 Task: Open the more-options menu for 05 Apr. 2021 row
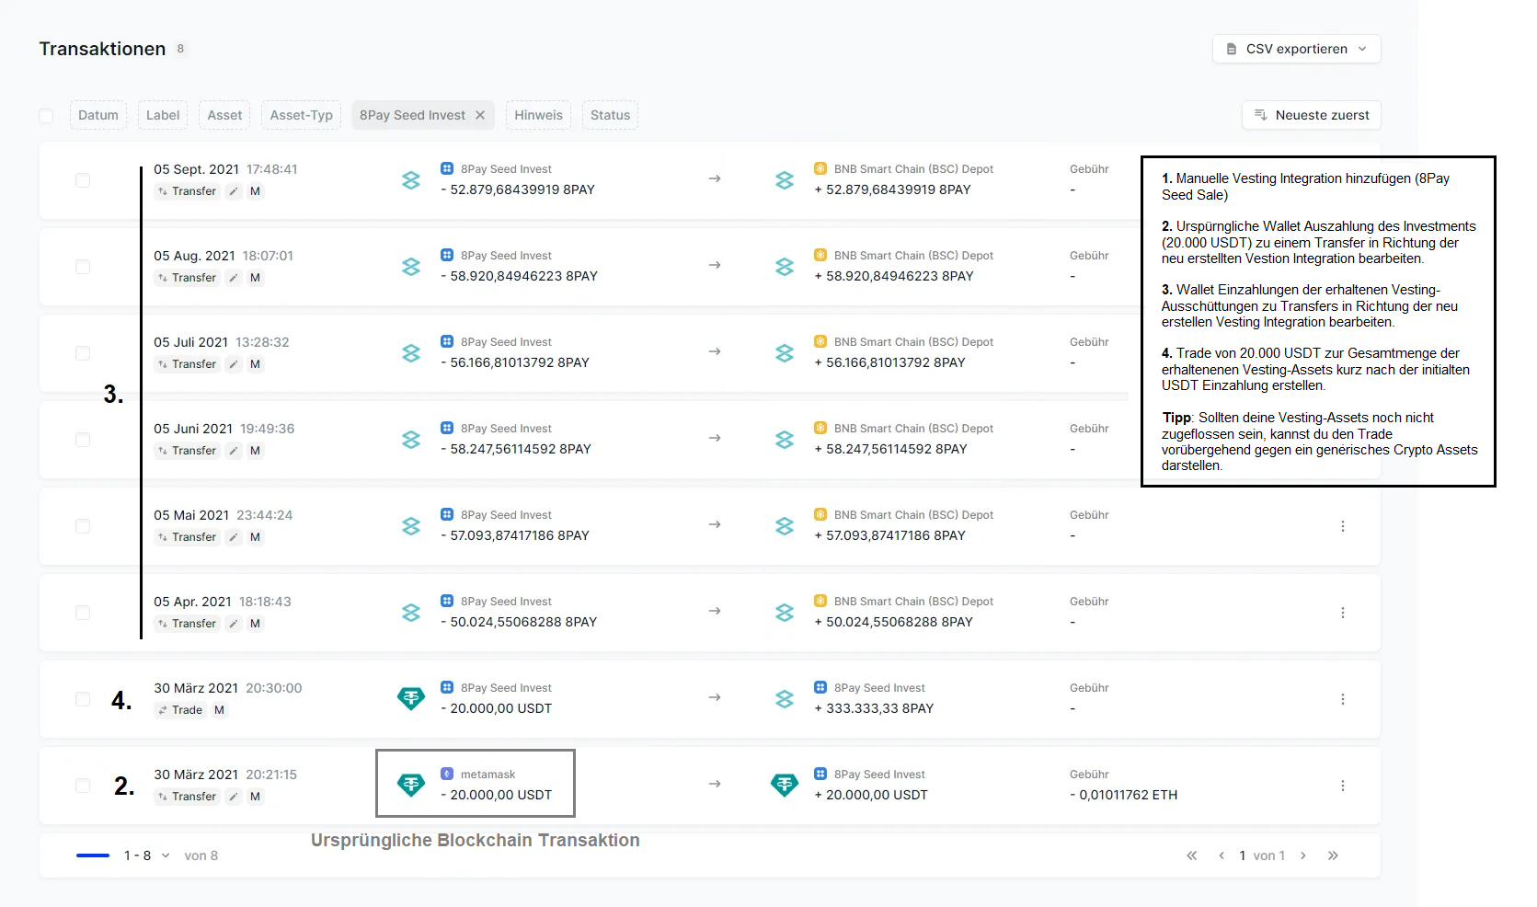[1343, 613]
